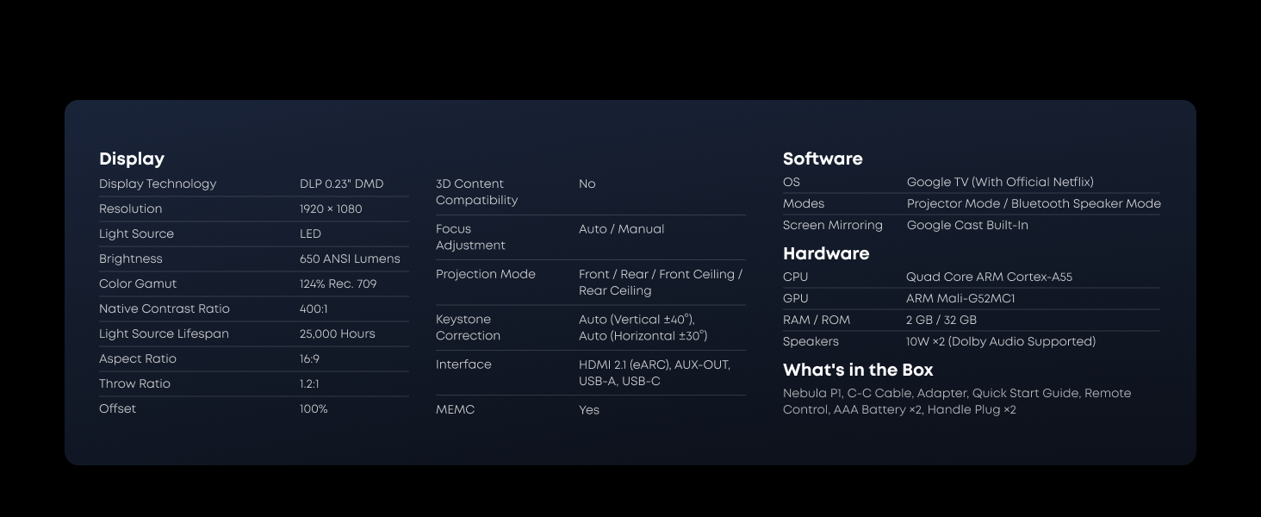Screen dimensions: 1261x517
Task: Click the Speakers row label
Action: coord(810,341)
